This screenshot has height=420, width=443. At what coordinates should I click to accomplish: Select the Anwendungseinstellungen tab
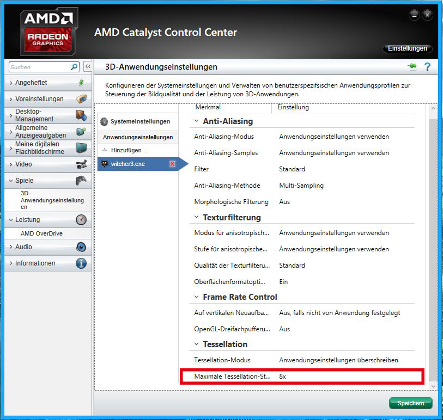[138, 137]
